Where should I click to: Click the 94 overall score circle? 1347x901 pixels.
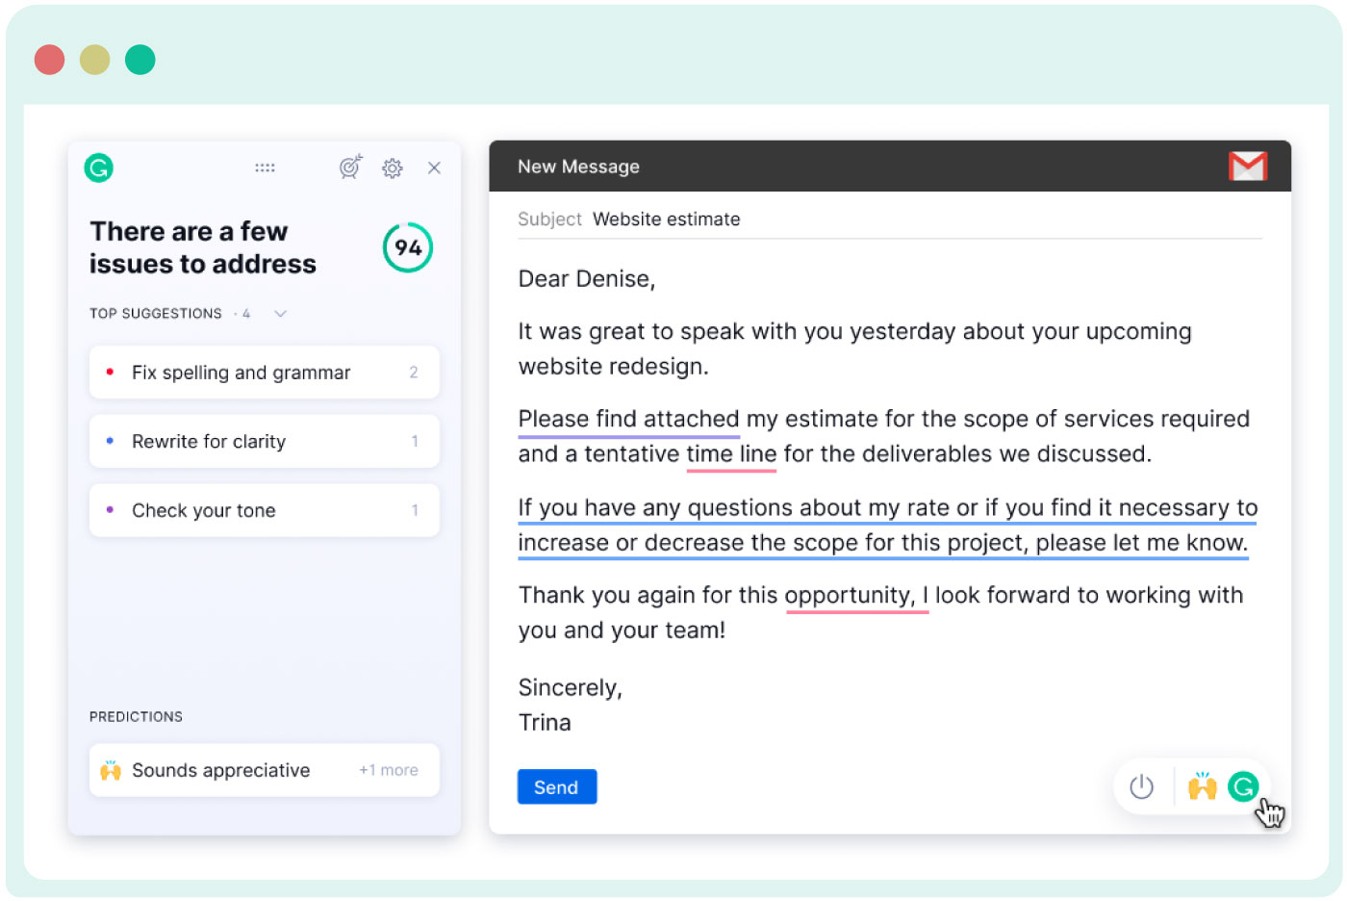pos(408,248)
